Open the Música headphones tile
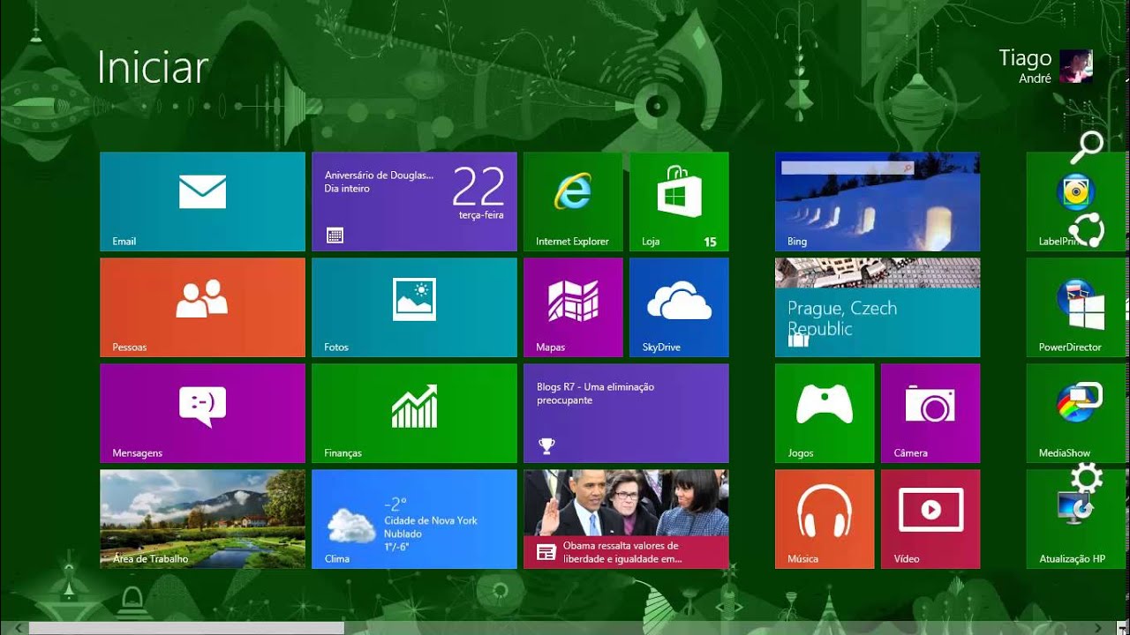 [825, 519]
